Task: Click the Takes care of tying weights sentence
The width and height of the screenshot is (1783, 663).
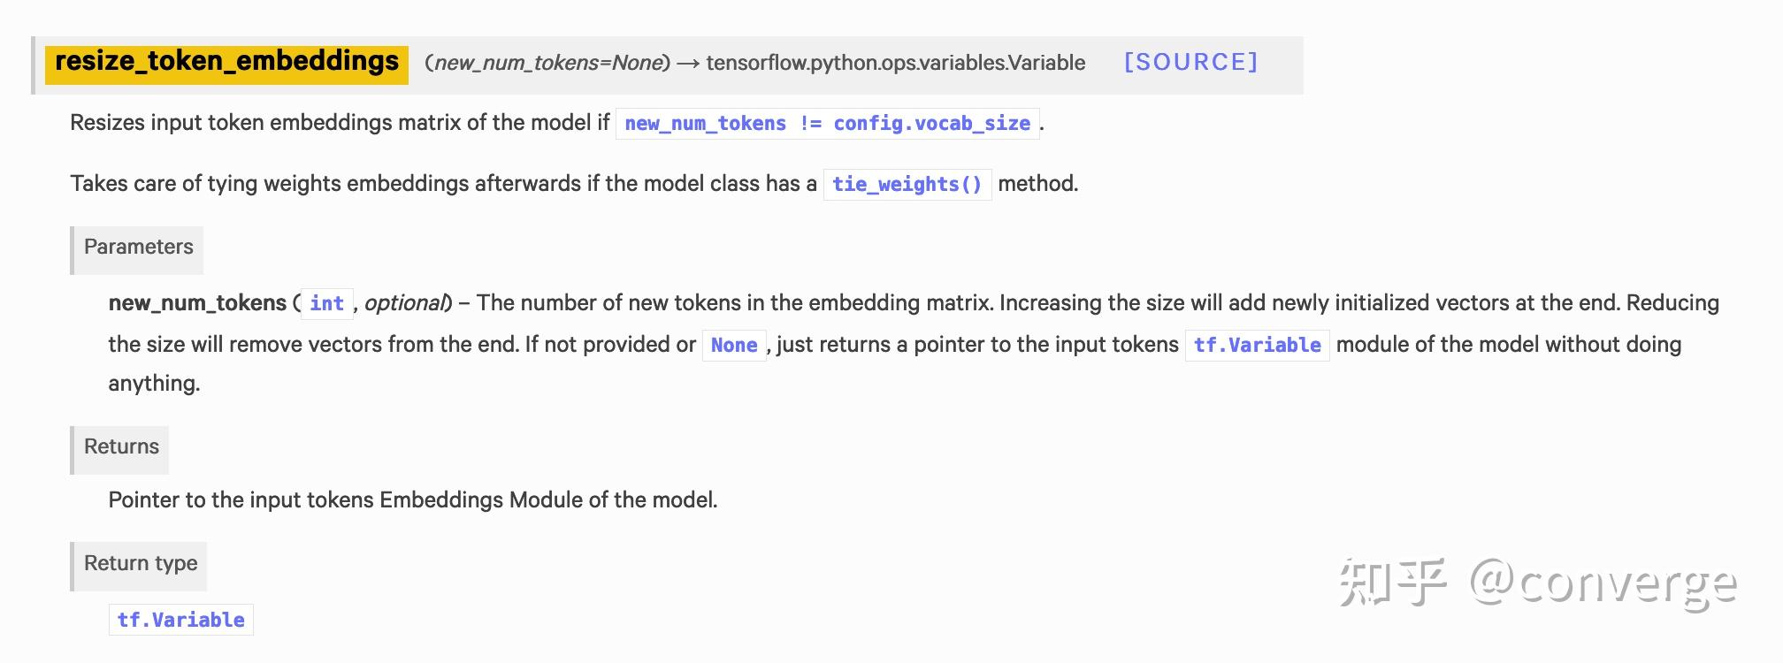Action: click(x=442, y=184)
